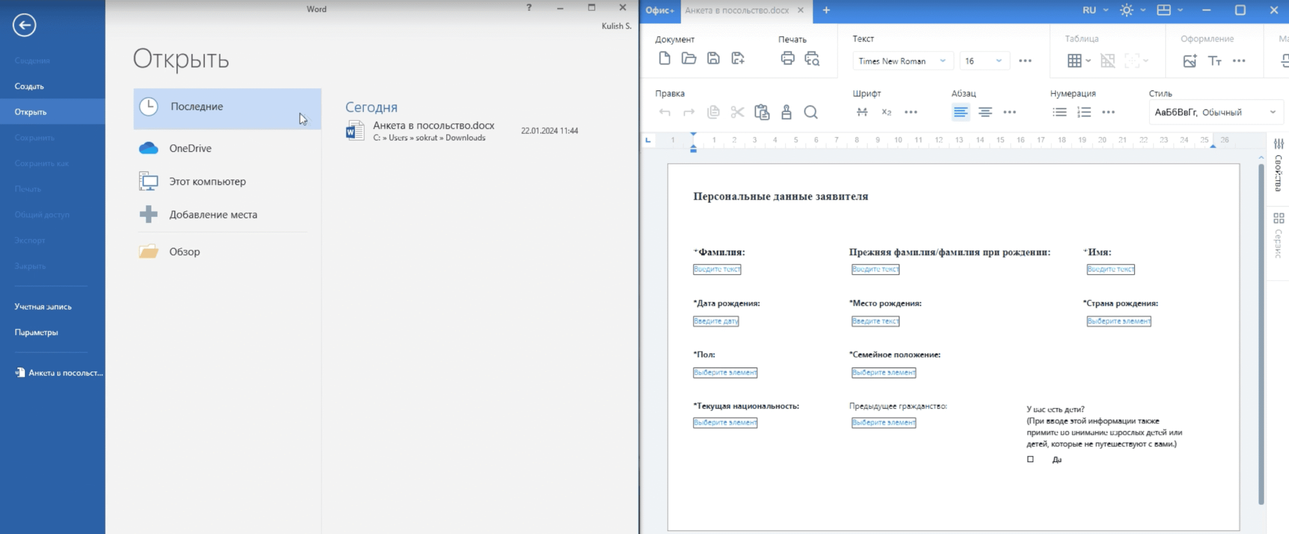The height and width of the screenshot is (534, 1289).
Task: Open the Times New Roman font dropdown
Action: [x=902, y=61]
